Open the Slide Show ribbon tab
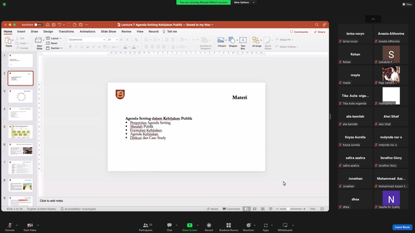 pos(108,32)
